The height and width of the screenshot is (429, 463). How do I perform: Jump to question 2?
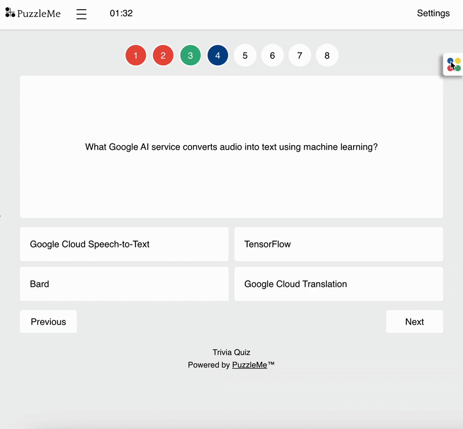[163, 56]
